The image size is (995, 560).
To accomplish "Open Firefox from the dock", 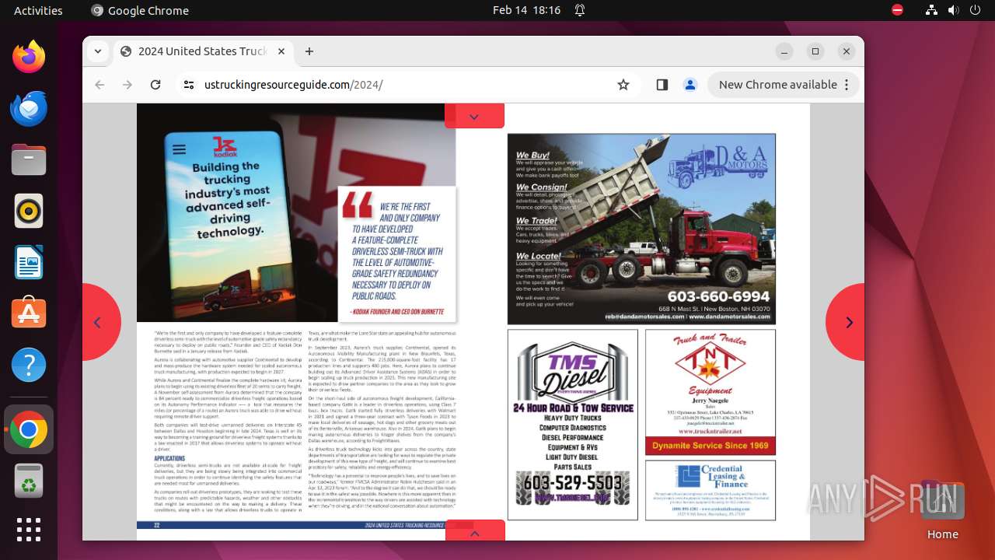I will [29, 57].
